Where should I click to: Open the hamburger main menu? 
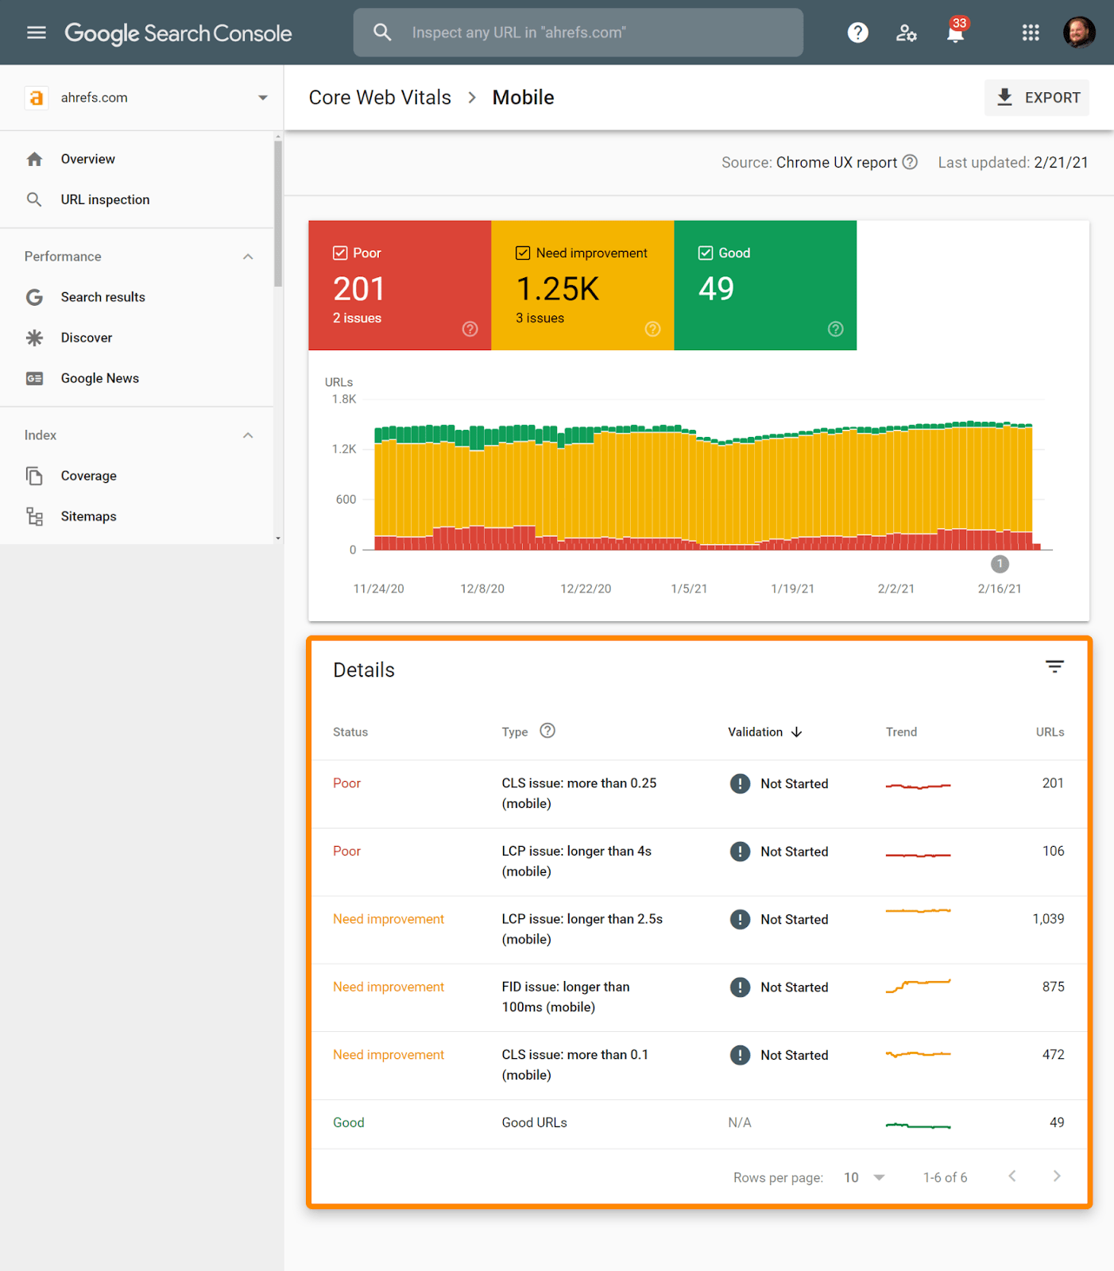pyautogui.click(x=37, y=33)
